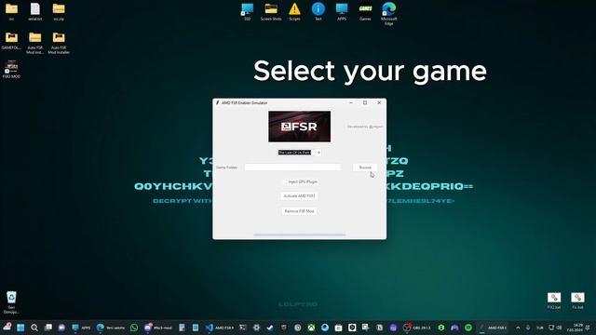Open Xbox app from the taskbar
The image size is (596, 335).
click(x=311, y=328)
